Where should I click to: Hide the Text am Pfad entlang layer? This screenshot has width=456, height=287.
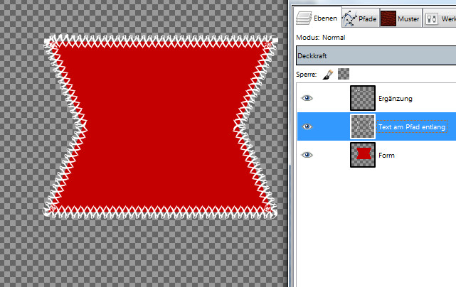[307, 126]
